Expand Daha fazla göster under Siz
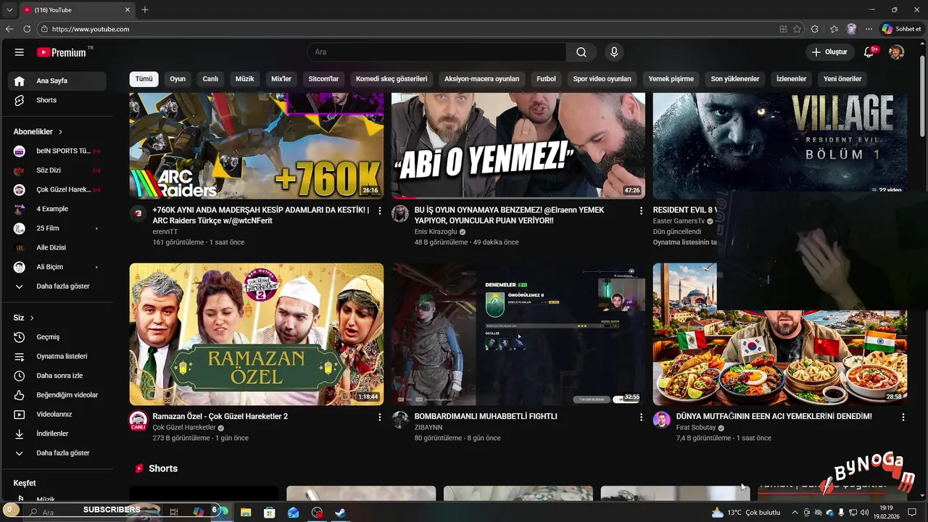This screenshot has height=522, width=928. click(x=57, y=453)
